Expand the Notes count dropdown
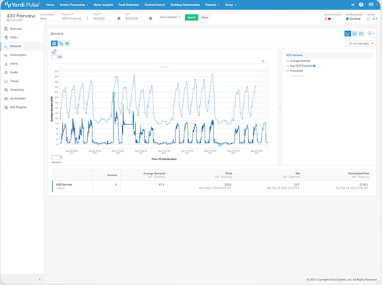382x285 pixels. point(375,19)
